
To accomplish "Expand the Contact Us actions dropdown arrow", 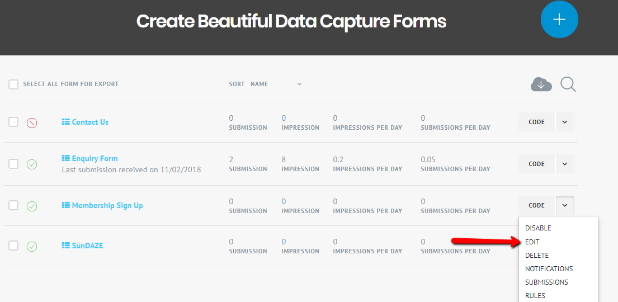I will point(565,122).
